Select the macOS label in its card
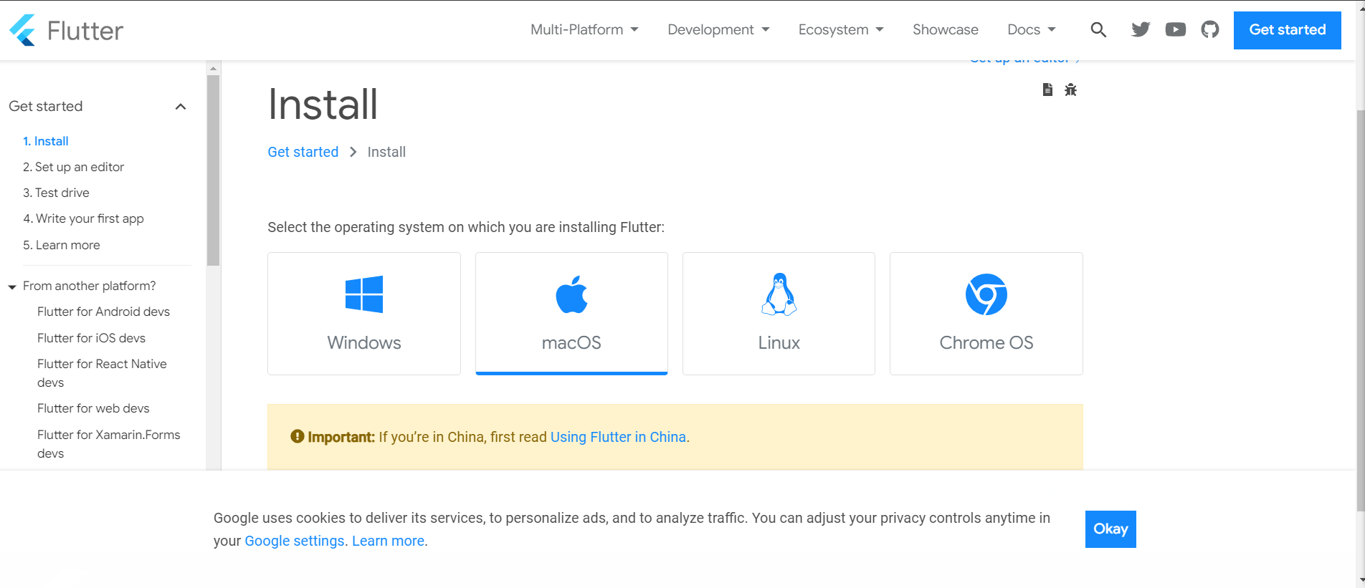Screen dimensions: 1365x588 point(571,342)
